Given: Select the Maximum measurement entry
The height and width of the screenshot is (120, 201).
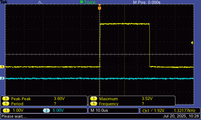Looking at the screenshot, I should pyautogui.click(x=108, y=99).
